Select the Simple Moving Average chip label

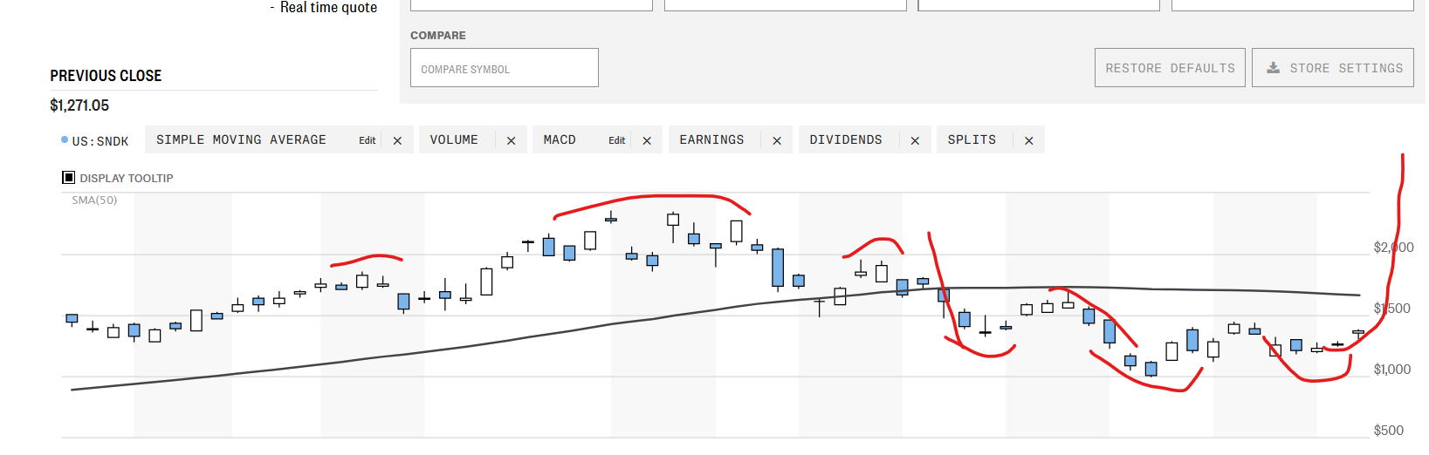pos(241,139)
